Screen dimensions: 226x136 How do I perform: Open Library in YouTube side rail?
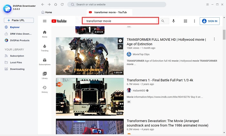pos(45,75)
